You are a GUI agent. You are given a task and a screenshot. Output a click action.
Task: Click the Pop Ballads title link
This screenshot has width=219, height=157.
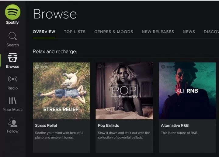108,125
